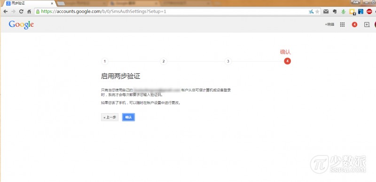Click the green character extension icon
The width and height of the screenshot is (376, 182).
344,12
